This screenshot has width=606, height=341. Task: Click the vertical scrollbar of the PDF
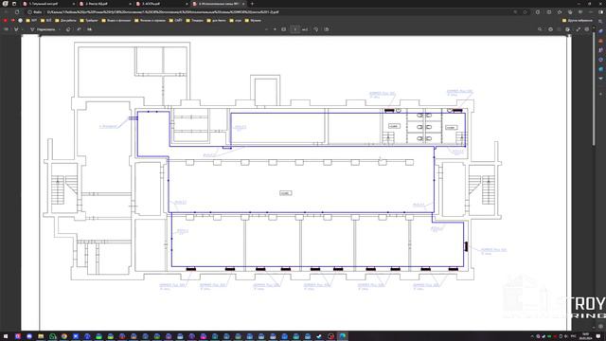595,89
